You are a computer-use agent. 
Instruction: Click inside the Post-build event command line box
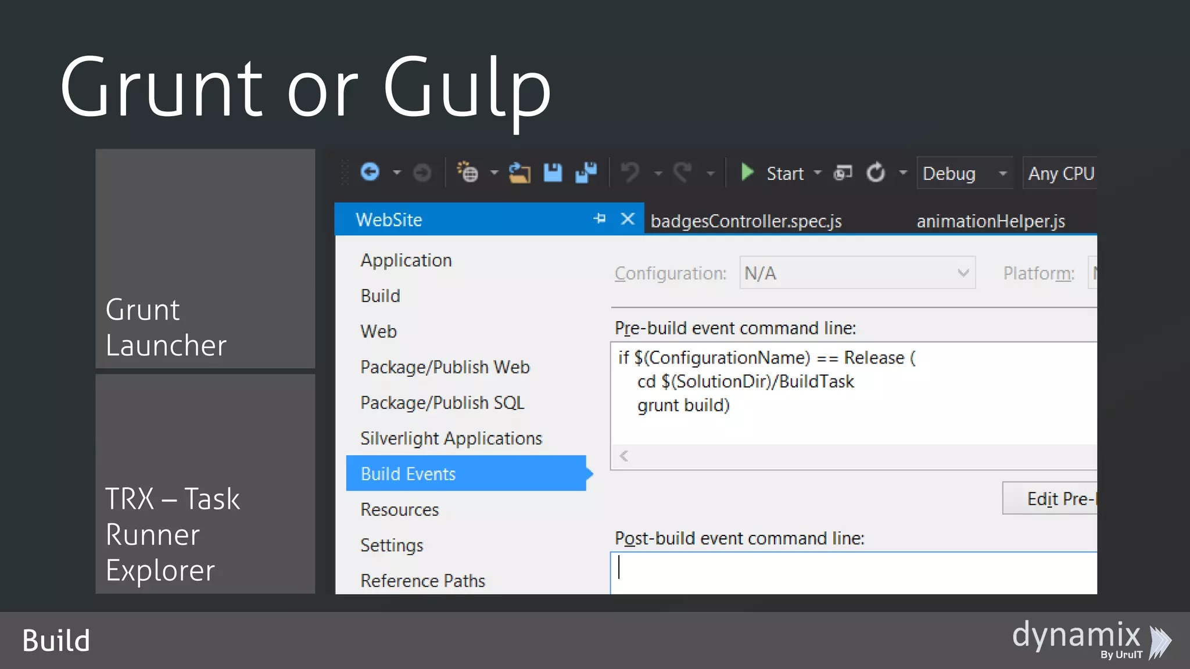[854, 573]
